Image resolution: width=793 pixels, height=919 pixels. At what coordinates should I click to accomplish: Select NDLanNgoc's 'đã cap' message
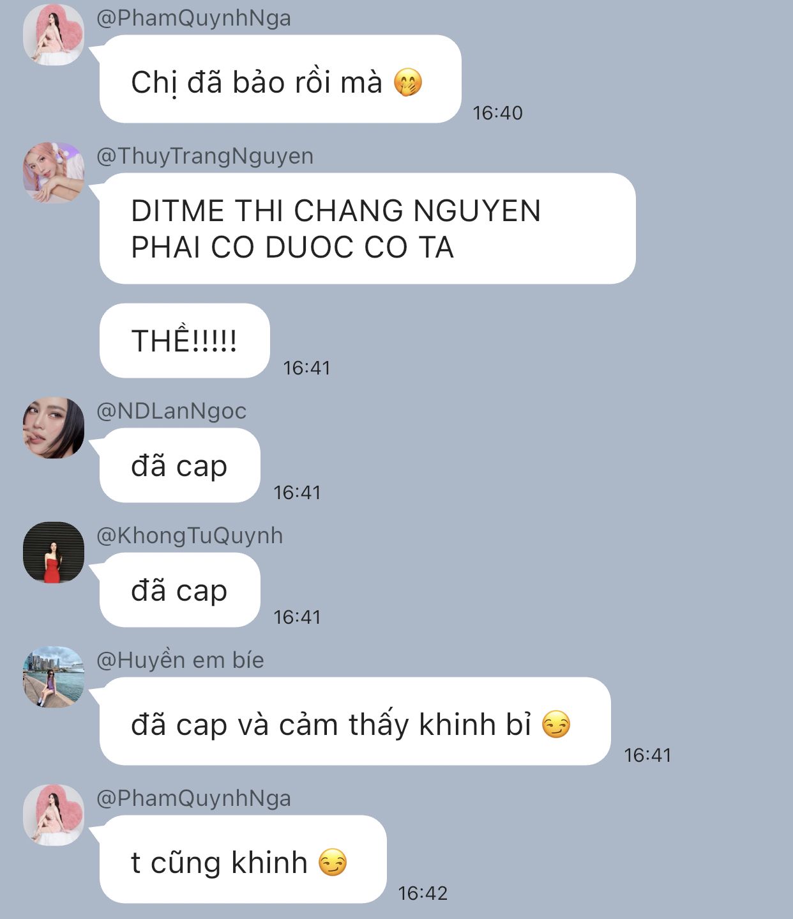(x=179, y=465)
